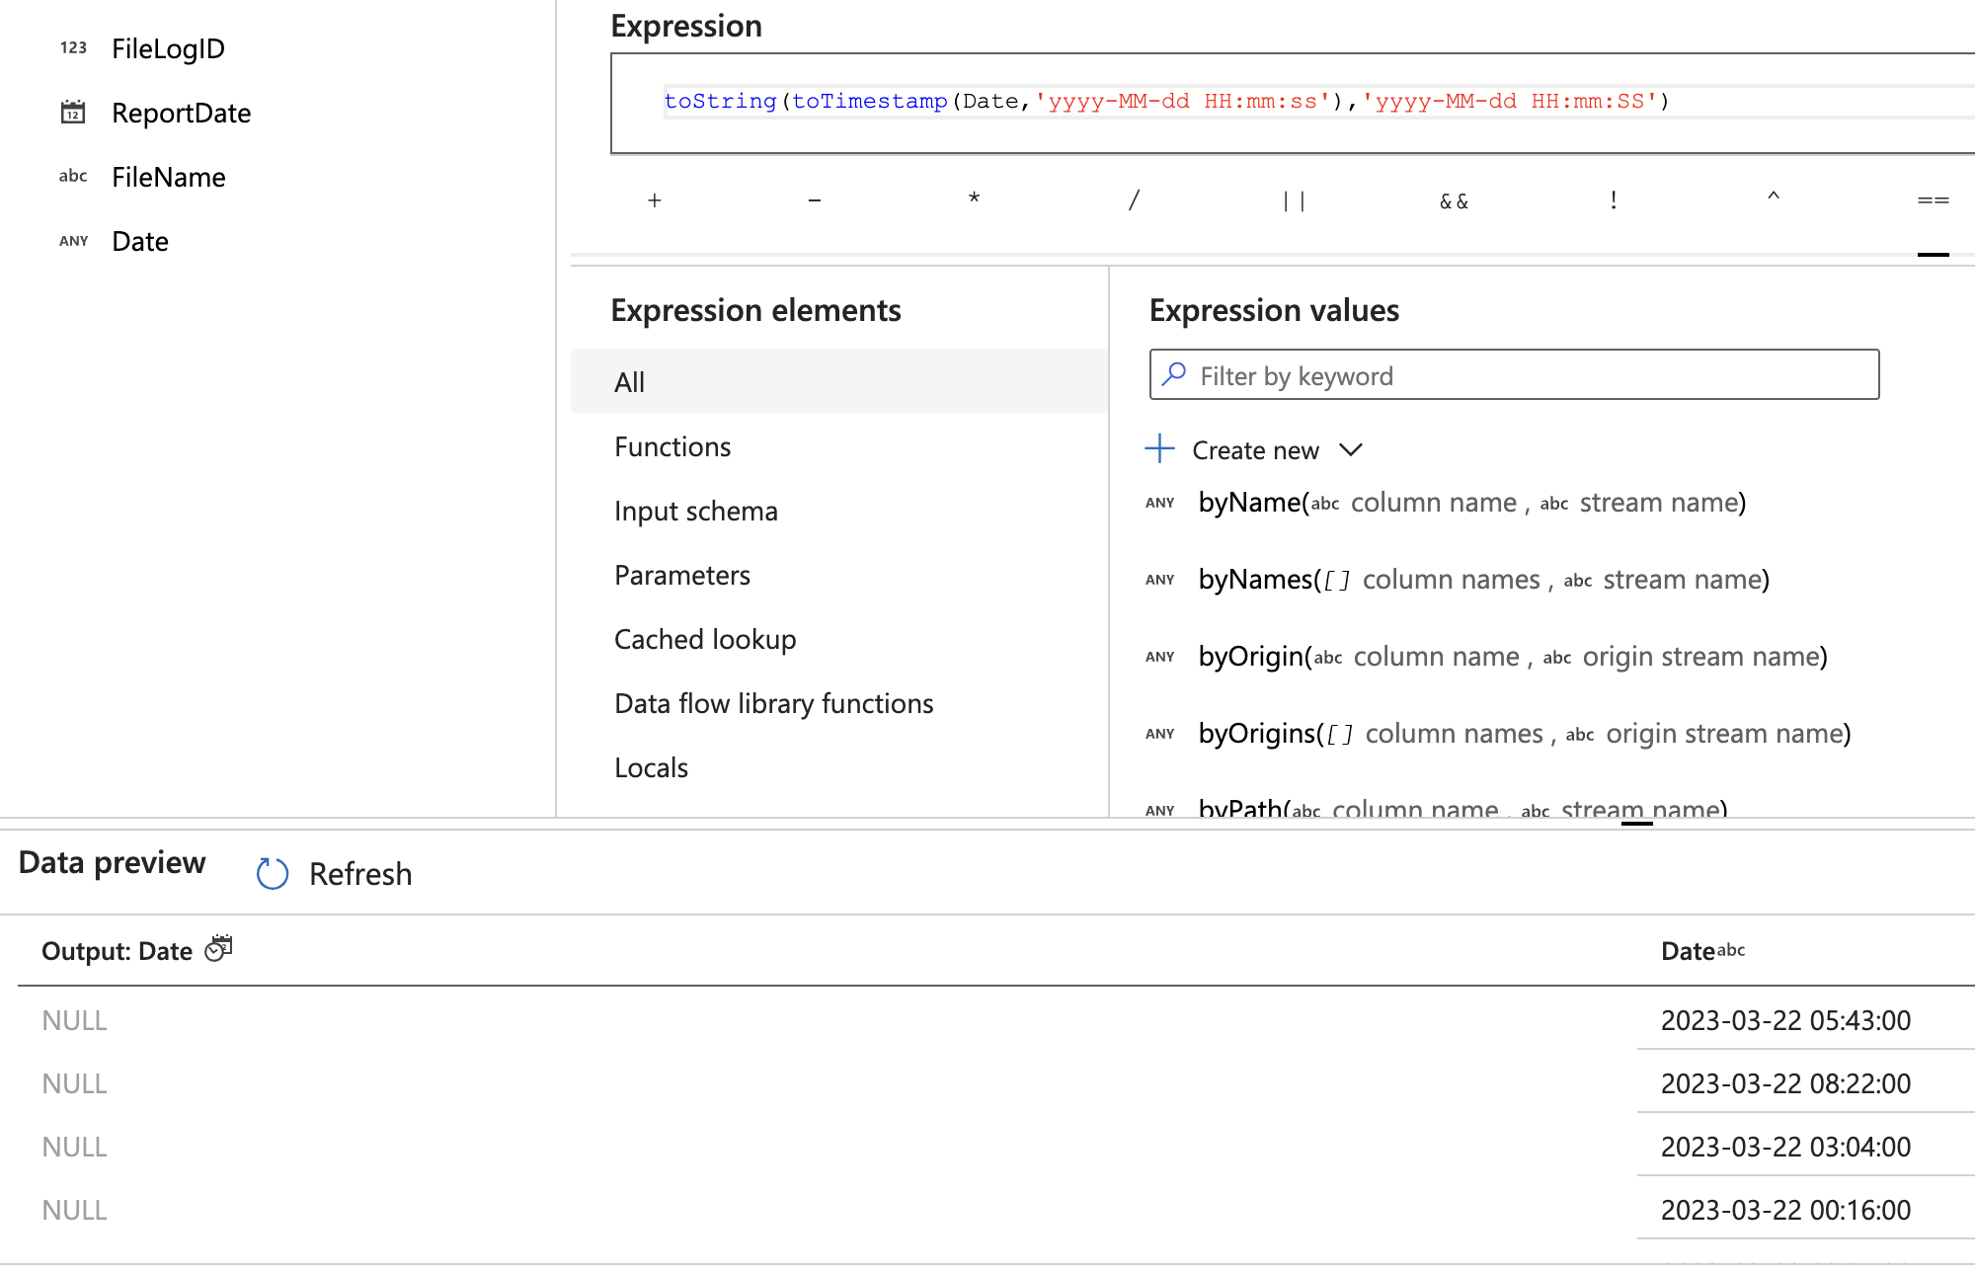Insert byName function into expression
Image resolution: width=1975 pixels, height=1274 pixels.
[x=1249, y=503]
